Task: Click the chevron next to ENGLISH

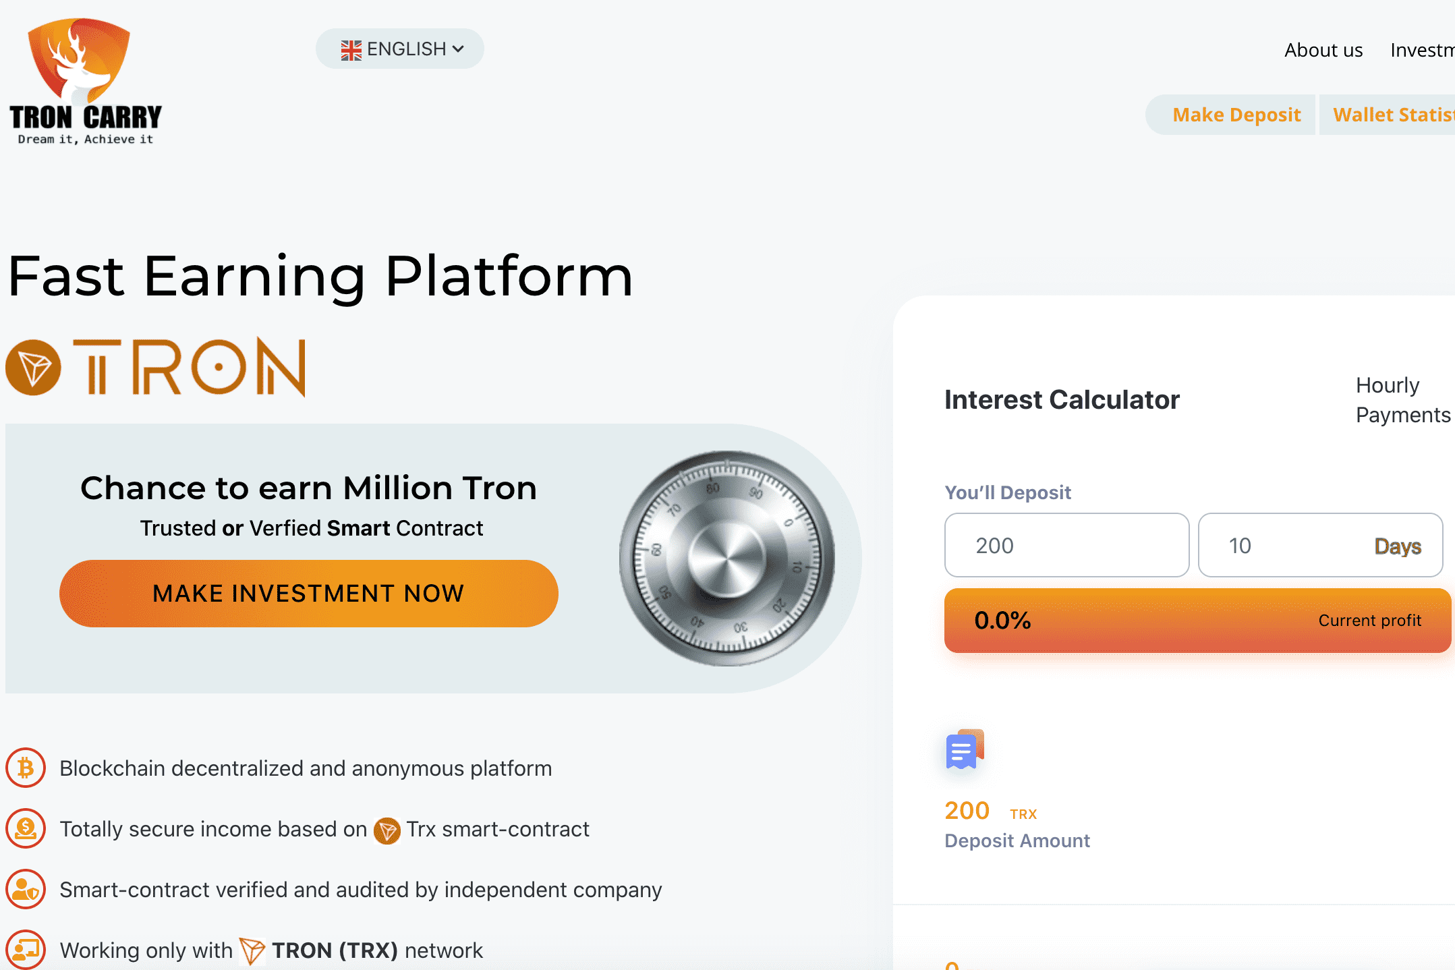Action: 458,49
